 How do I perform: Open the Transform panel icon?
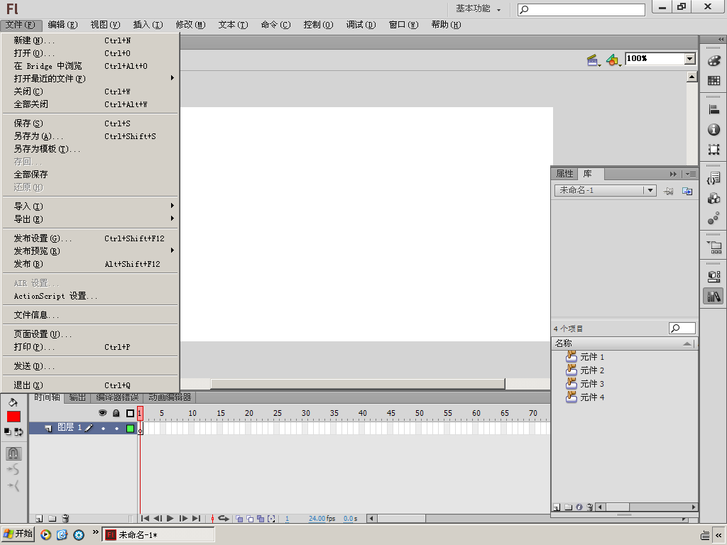pos(714,149)
